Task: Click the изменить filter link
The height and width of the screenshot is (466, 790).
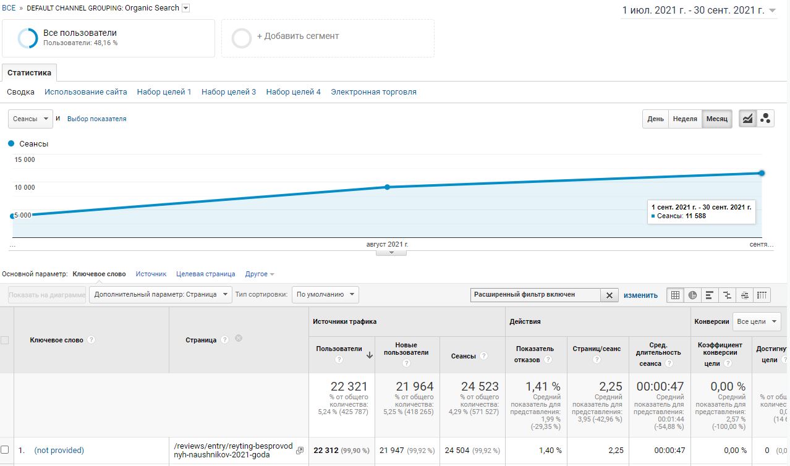Action: pyautogui.click(x=640, y=295)
